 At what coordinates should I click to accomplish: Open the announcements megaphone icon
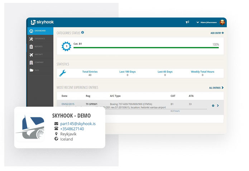pyautogui.click(x=187, y=22)
